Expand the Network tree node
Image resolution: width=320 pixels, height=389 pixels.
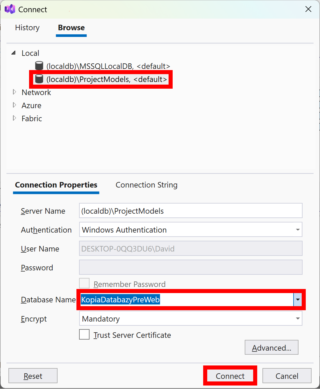(x=14, y=92)
